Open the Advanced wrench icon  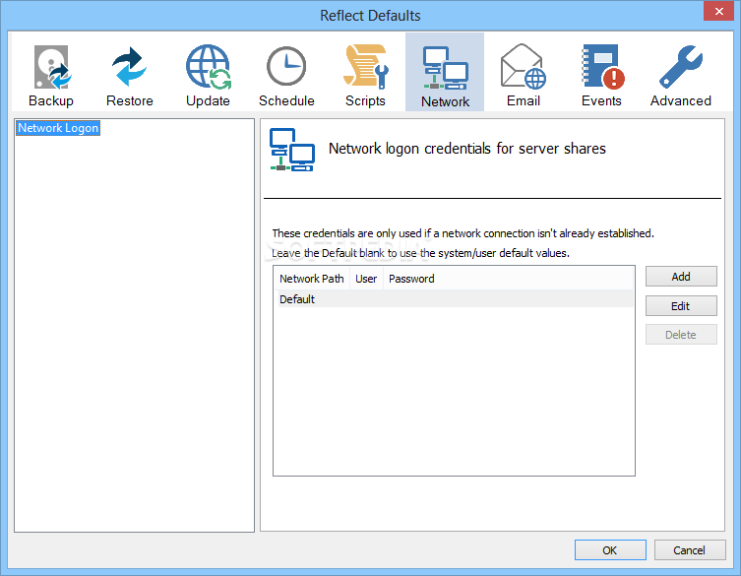(x=681, y=67)
